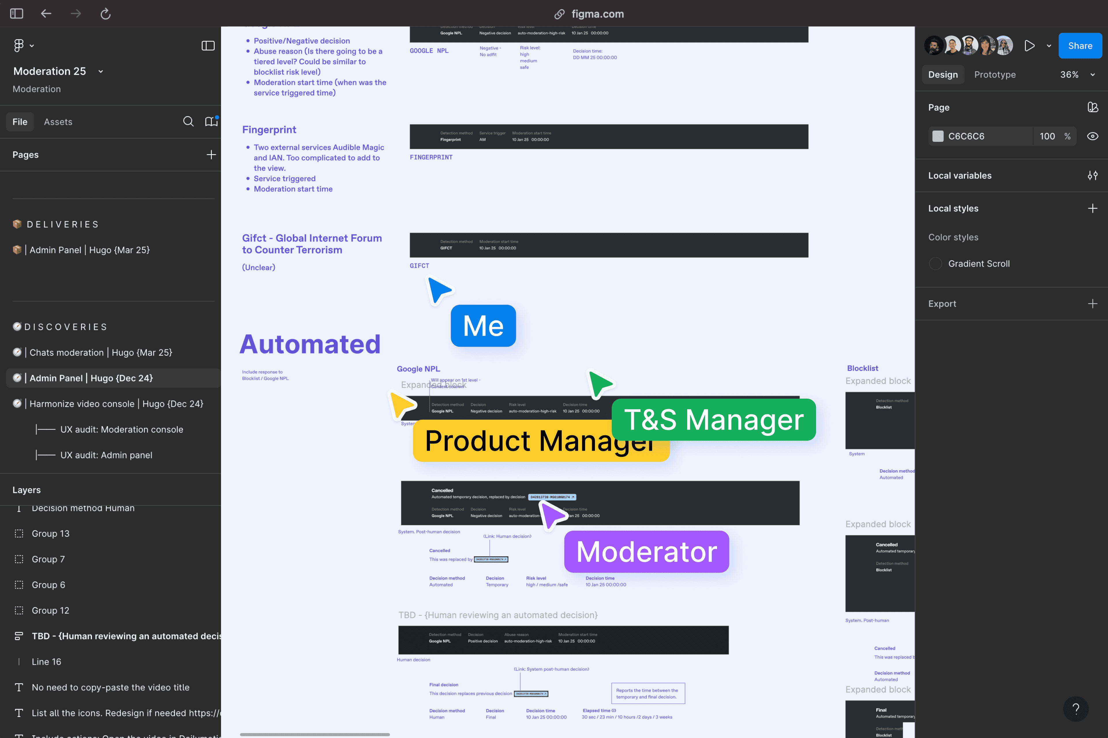Image resolution: width=1108 pixels, height=738 pixels.
Task: Add a local style with plus
Action: click(1092, 208)
